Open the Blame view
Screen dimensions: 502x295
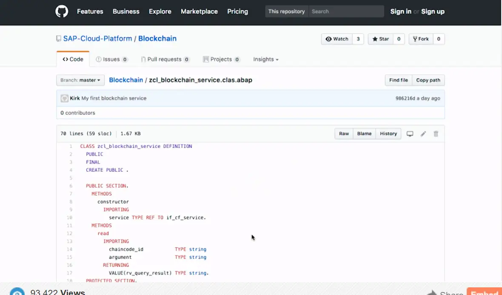[364, 133]
